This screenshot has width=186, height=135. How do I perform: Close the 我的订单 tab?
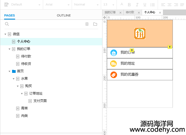coord(120,12)
